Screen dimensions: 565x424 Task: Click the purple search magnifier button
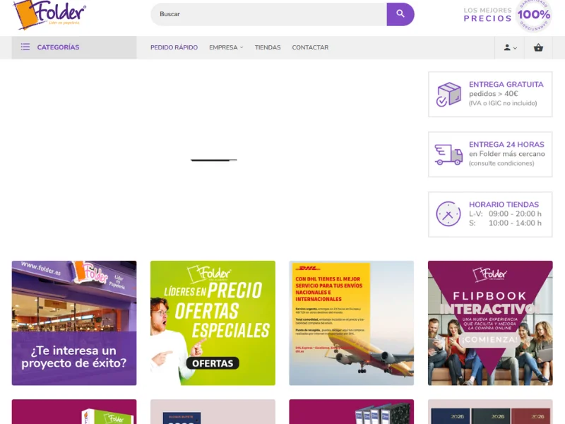coord(400,14)
